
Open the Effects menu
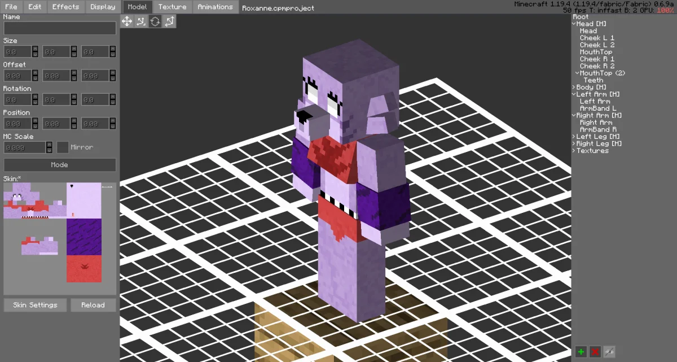coord(66,7)
